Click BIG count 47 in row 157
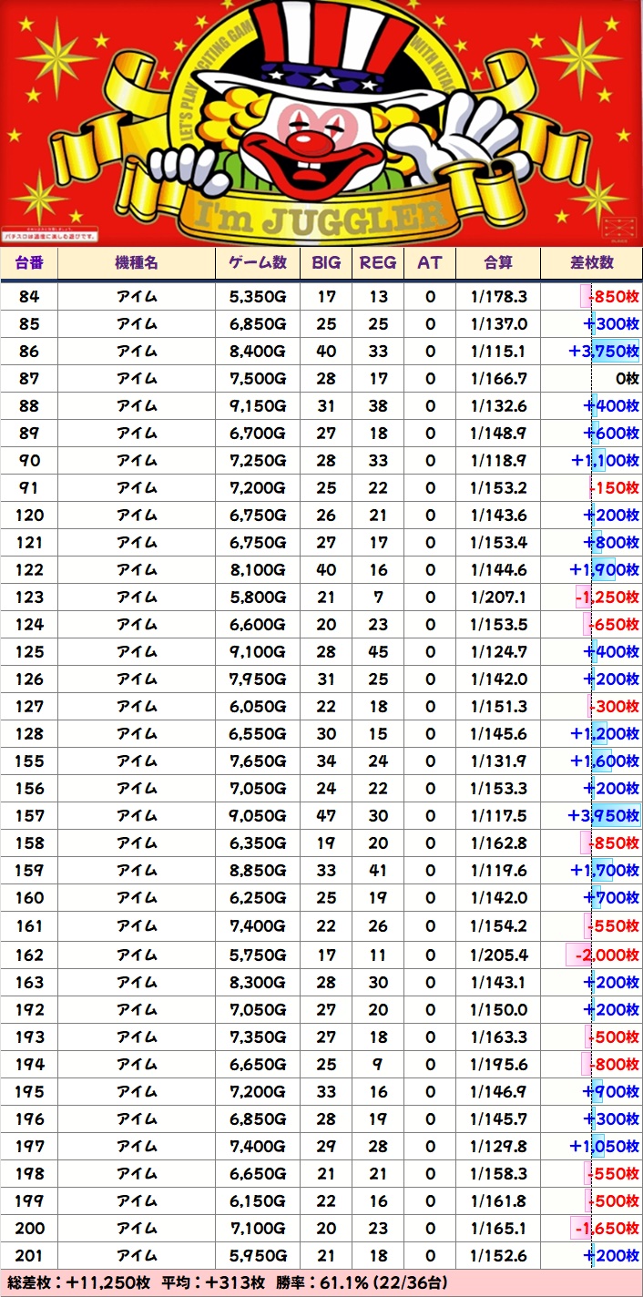 326,816
